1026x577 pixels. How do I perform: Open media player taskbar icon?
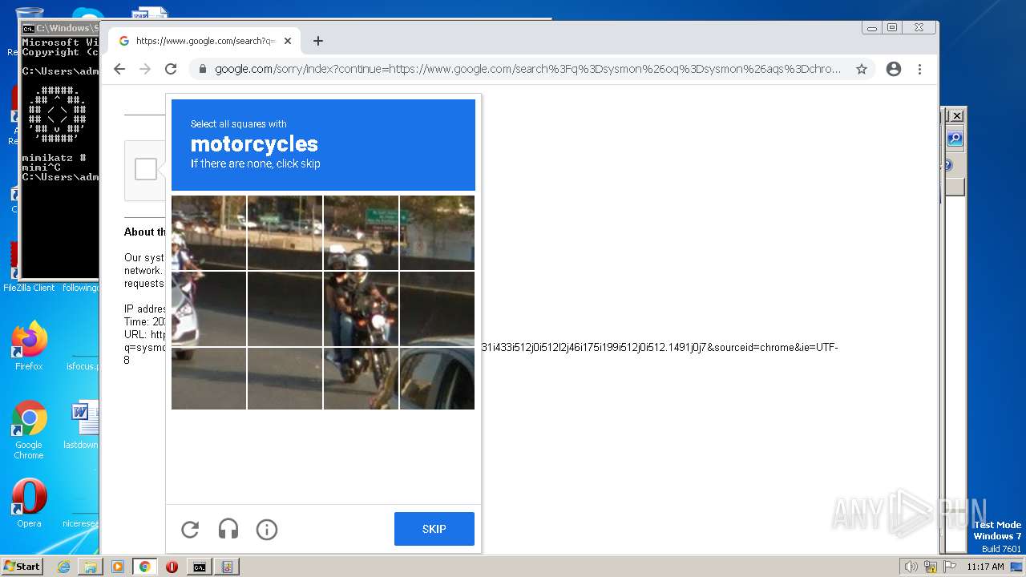[118, 567]
